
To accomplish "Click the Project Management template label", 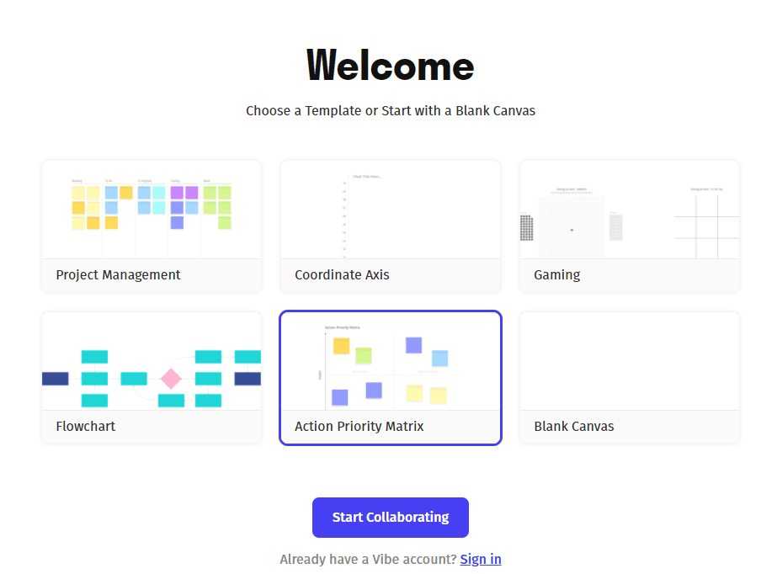I will 118,275.
